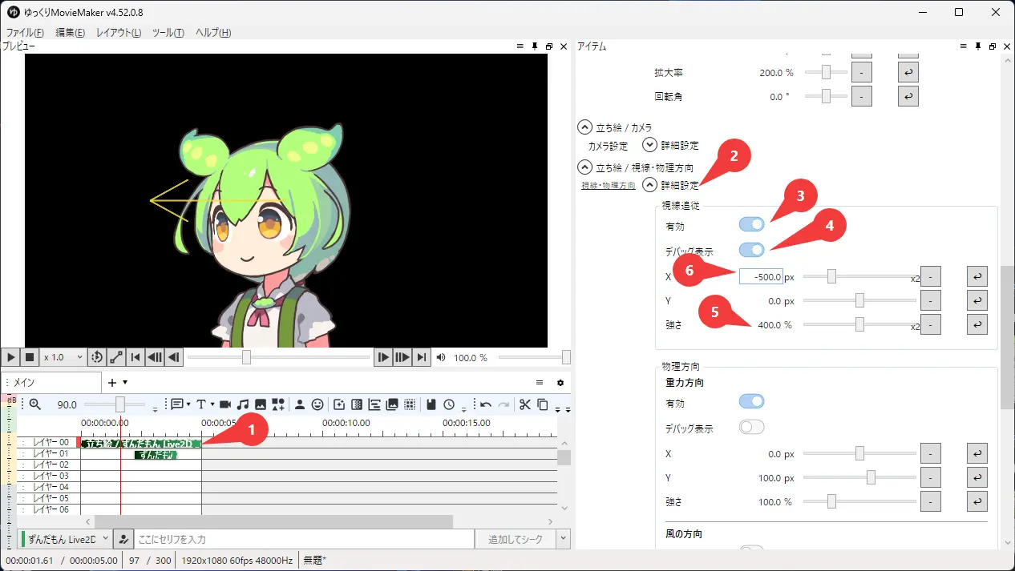This screenshot has width=1015, height=571.
Task: Stop preview playback with the stop button
Action: (x=30, y=357)
